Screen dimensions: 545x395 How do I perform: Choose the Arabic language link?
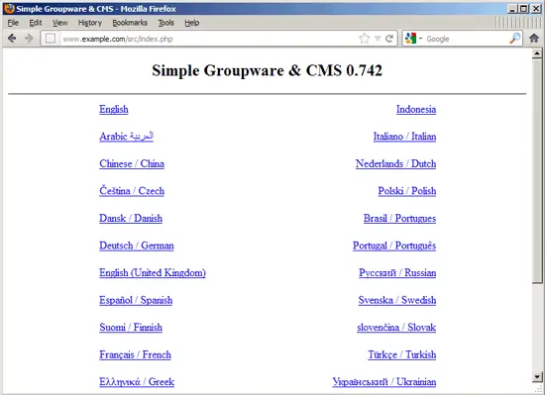pyautogui.click(x=127, y=136)
